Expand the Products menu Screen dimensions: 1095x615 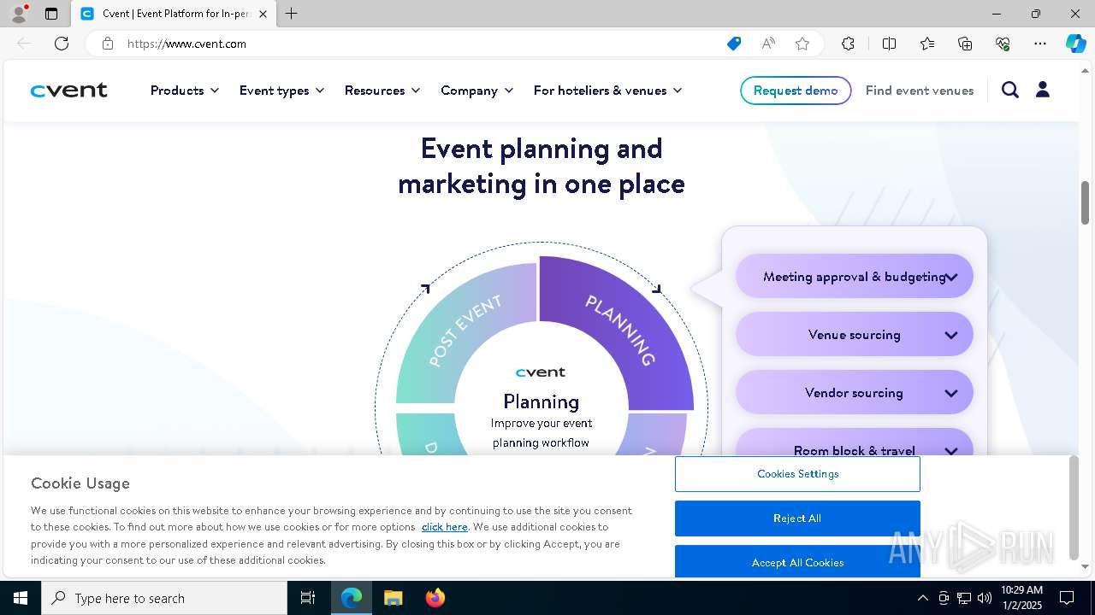click(x=185, y=91)
